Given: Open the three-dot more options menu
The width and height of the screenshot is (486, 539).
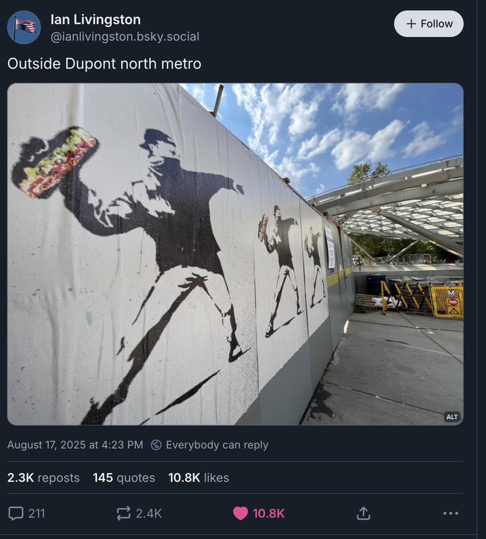Looking at the screenshot, I should click(x=450, y=513).
